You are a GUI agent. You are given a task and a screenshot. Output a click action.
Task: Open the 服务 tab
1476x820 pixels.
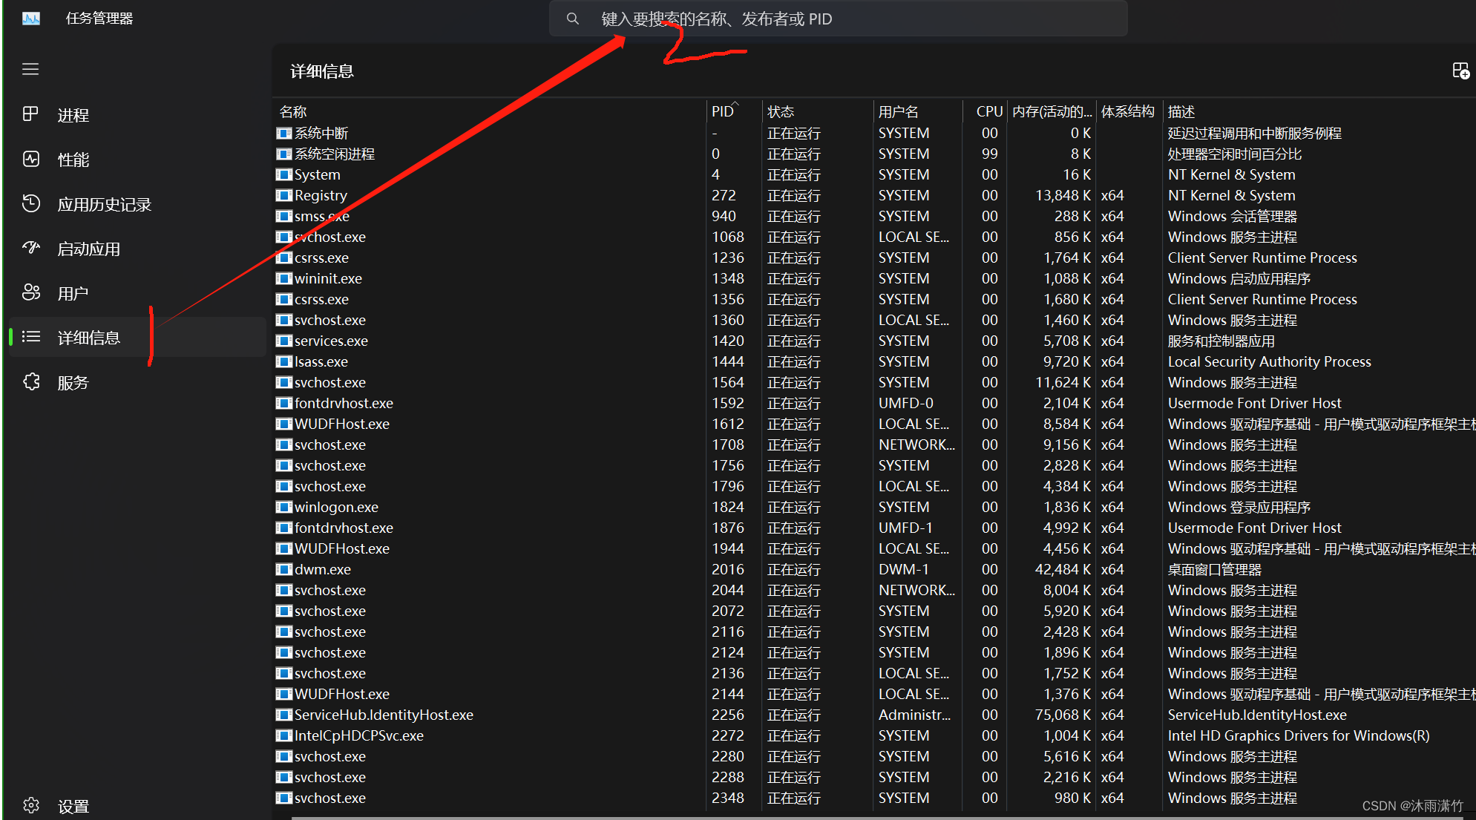(x=137, y=382)
